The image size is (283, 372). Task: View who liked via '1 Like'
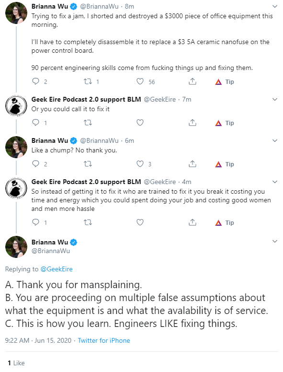16,363
